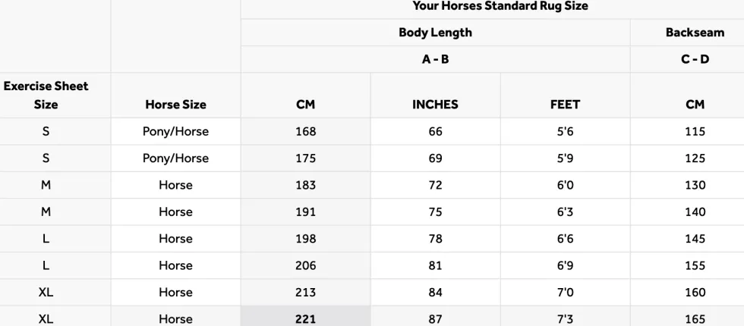Click the FEET column header

click(565, 105)
